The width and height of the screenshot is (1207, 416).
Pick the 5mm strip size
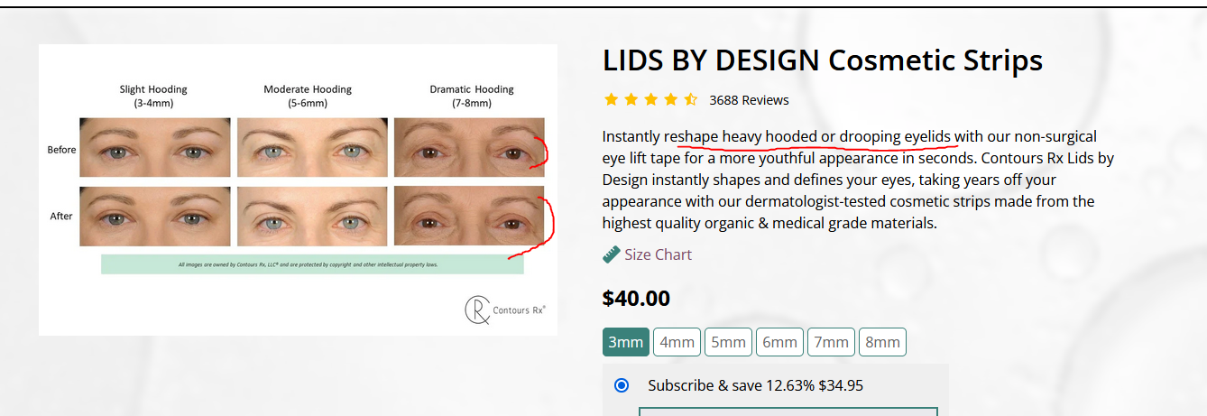click(728, 342)
